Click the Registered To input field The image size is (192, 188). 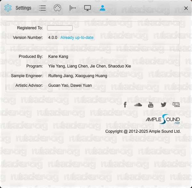pyautogui.click(x=60, y=28)
